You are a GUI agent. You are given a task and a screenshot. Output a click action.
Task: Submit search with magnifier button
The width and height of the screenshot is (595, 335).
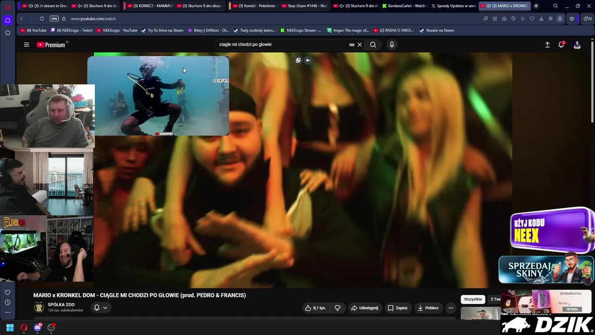pyautogui.click(x=373, y=45)
